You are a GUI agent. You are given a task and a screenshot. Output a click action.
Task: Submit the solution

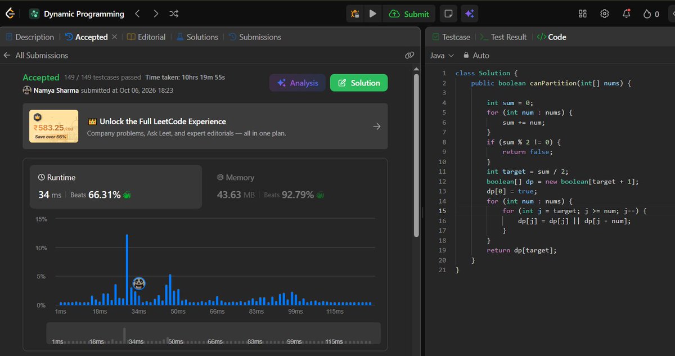(409, 14)
